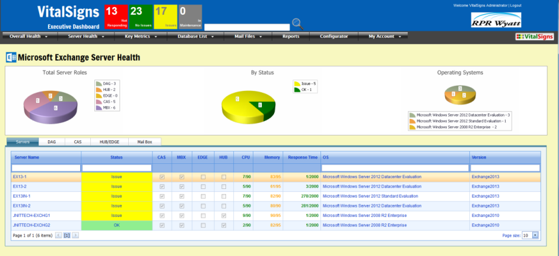The image size is (559, 256).
Task: Click the Issue legend yellow swatch
Action: [297, 83]
